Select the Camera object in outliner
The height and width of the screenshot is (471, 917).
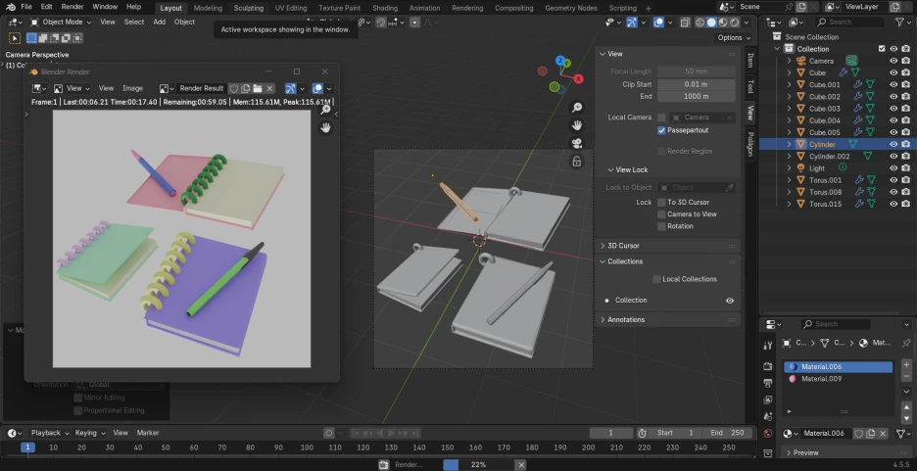(x=821, y=61)
